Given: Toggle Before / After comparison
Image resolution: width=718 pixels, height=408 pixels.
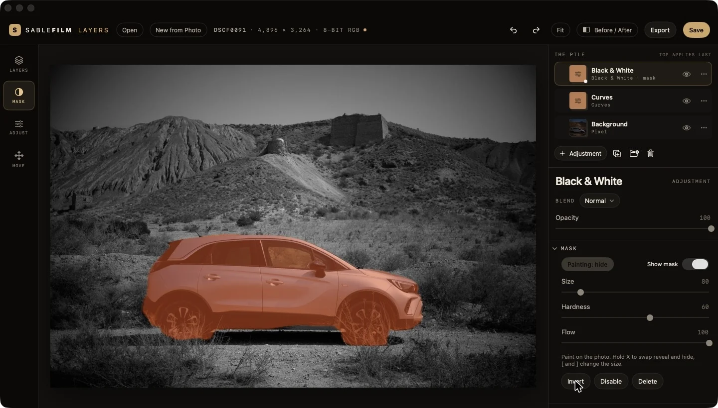Looking at the screenshot, I should (607, 30).
